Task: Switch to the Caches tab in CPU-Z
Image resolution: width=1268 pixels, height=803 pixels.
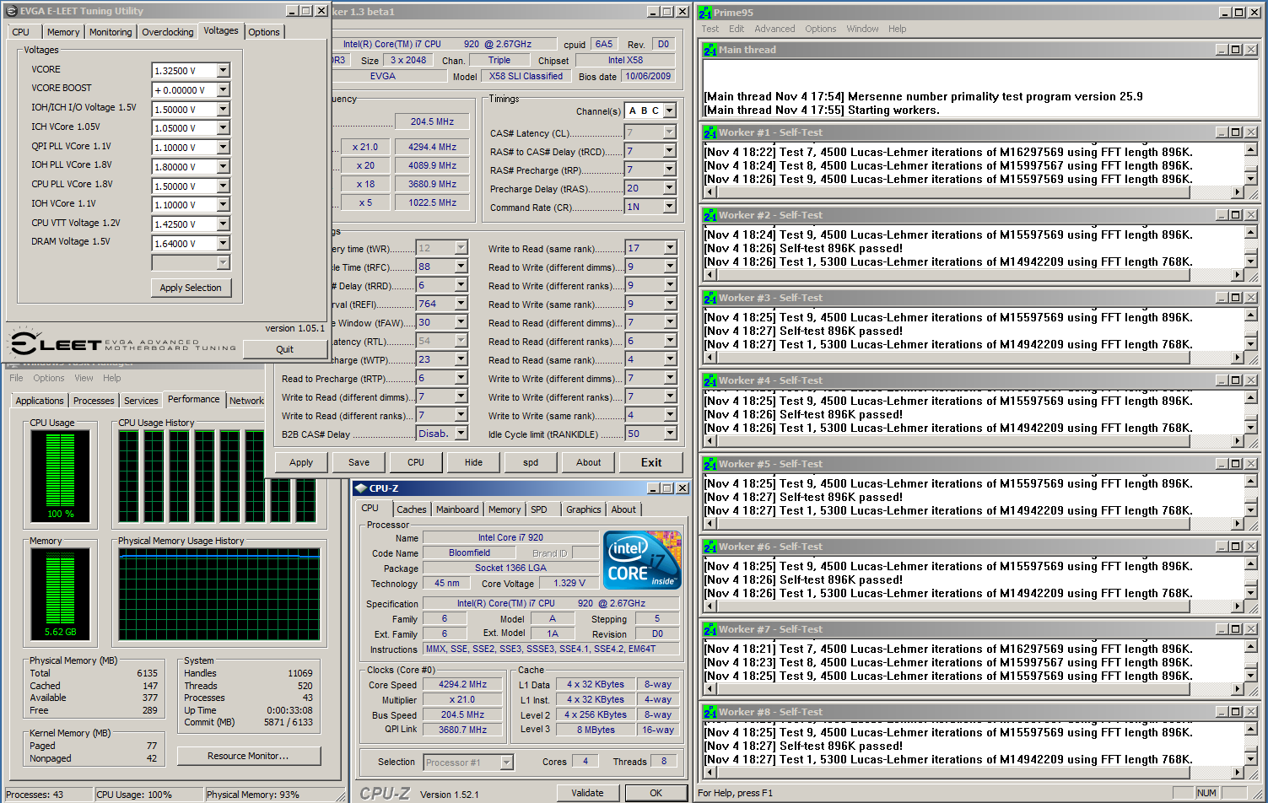Action: click(x=412, y=509)
